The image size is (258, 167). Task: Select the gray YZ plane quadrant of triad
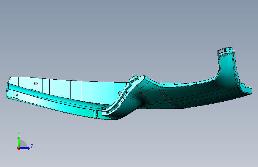click(23, 144)
